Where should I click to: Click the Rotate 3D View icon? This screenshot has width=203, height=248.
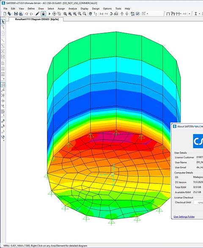111,14
